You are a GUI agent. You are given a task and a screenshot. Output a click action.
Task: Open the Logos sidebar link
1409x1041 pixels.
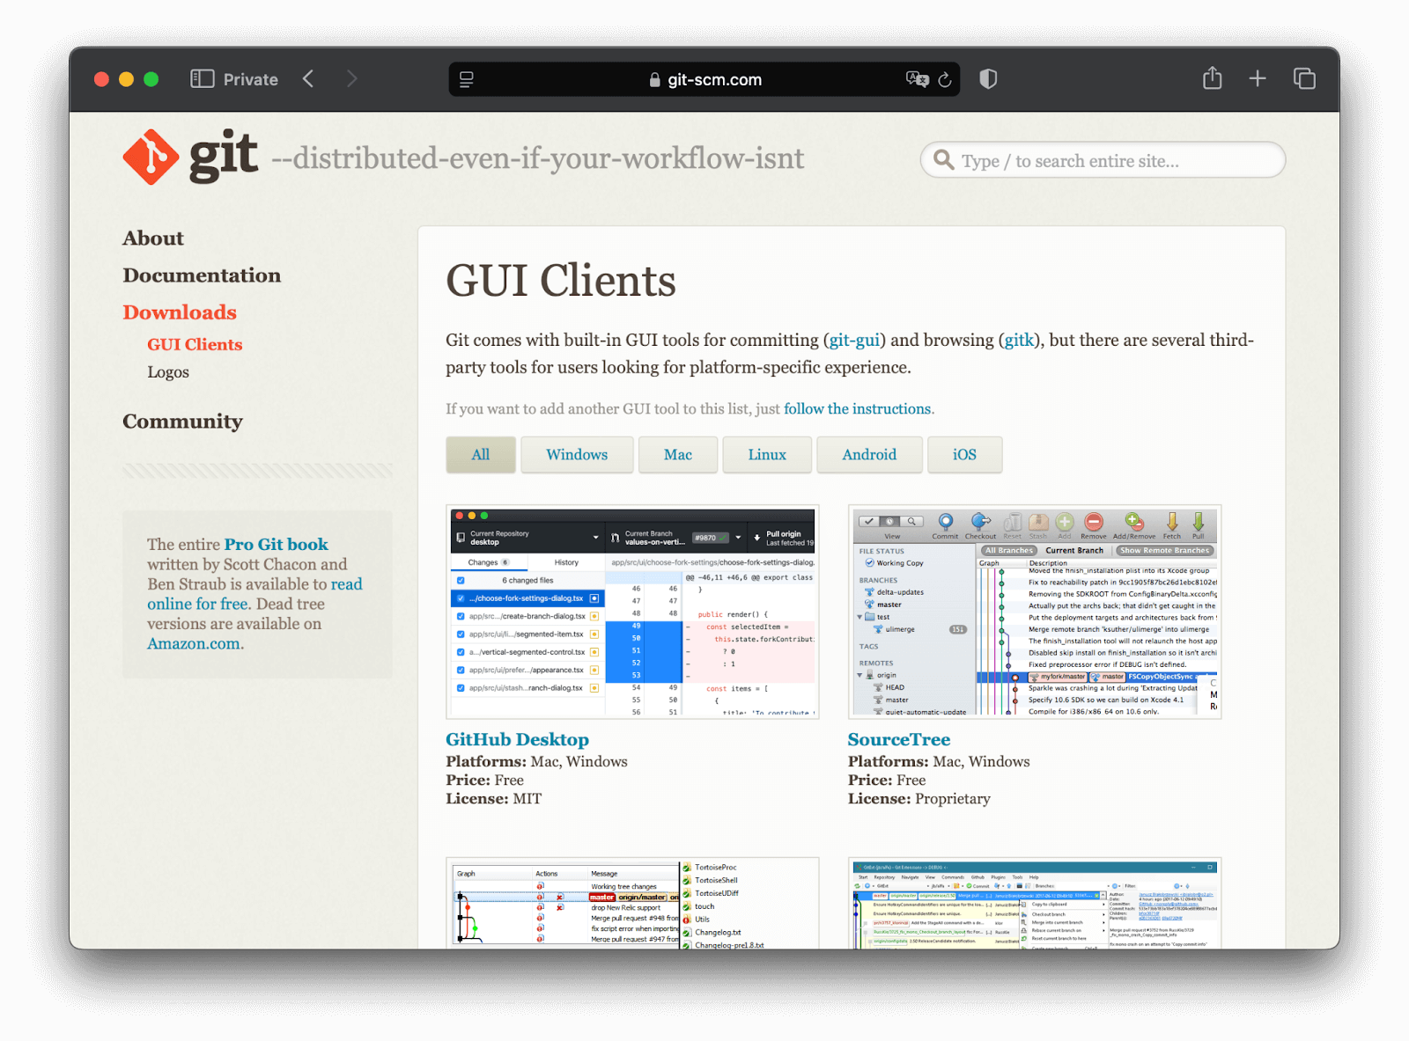click(x=168, y=372)
